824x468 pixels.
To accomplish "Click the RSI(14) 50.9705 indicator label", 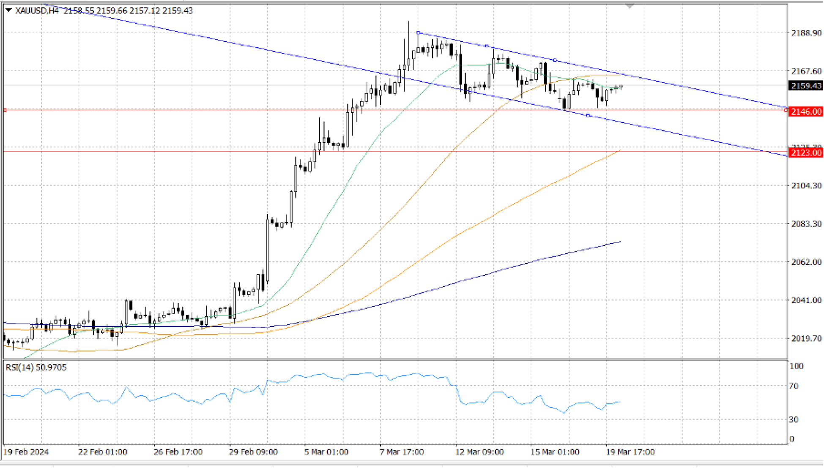I will [x=36, y=367].
